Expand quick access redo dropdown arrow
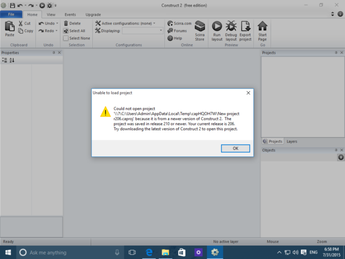345x259 pixels. pos(37,5)
